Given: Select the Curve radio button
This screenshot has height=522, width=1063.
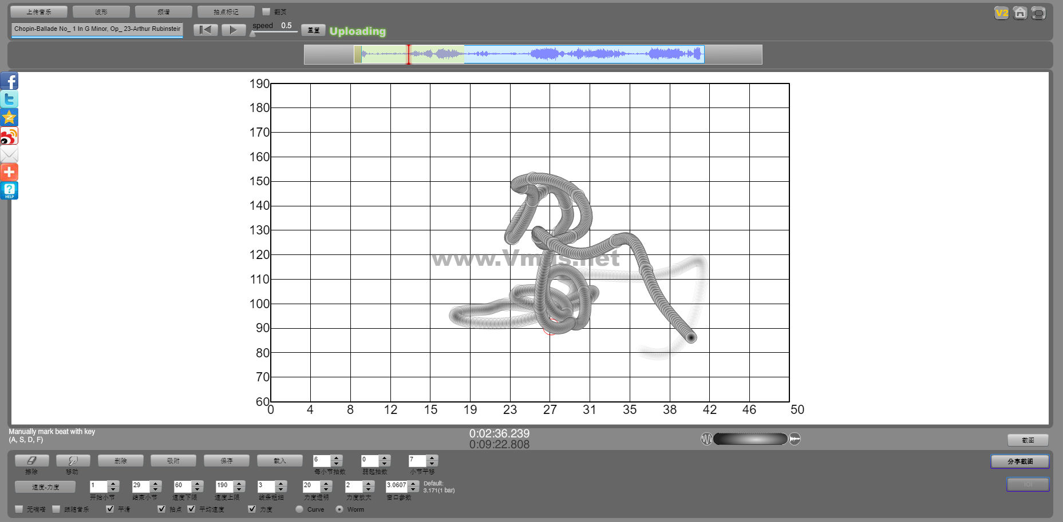Looking at the screenshot, I should coord(299,509).
